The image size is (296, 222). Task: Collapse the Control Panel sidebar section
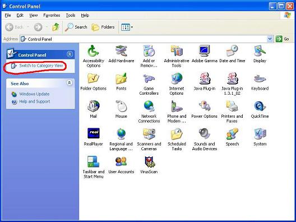tap(70, 54)
